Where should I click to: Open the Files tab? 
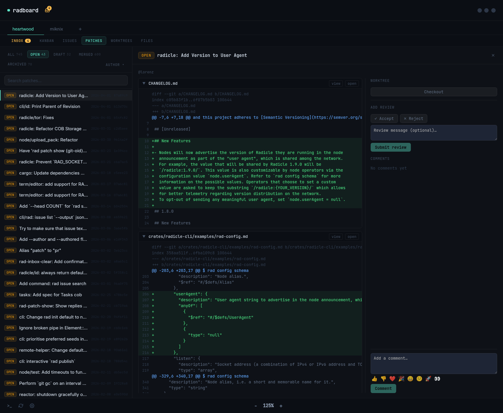coord(147,41)
